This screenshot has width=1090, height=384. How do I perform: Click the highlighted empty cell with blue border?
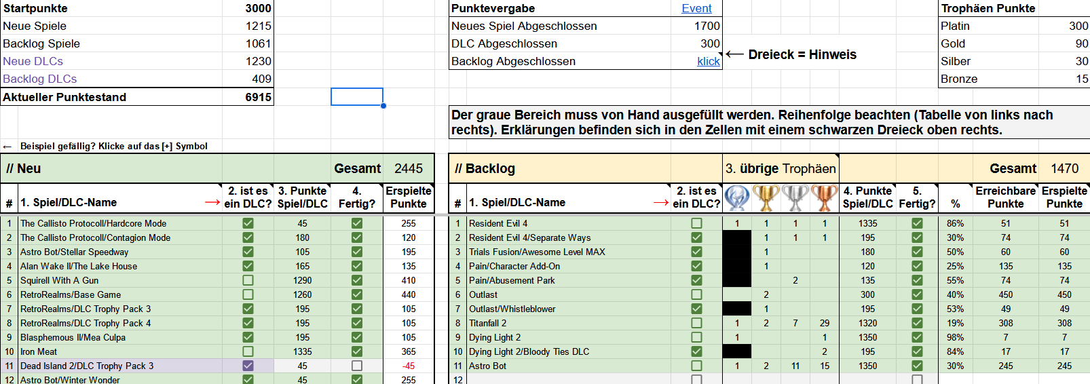coord(357,96)
